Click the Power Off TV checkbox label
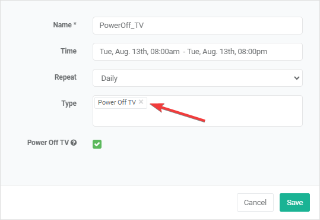320x220 pixels. (x=48, y=143)
